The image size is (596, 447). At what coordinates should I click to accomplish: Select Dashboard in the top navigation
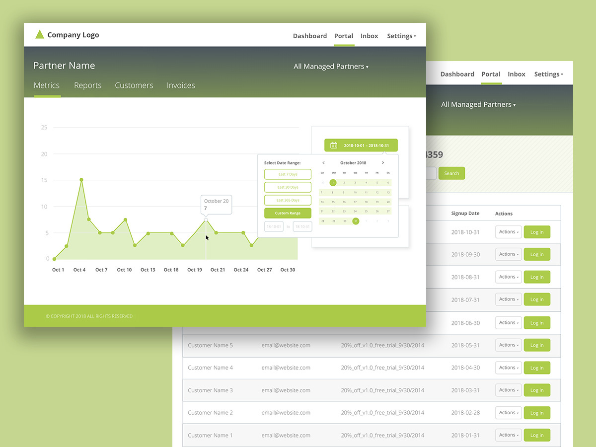pos(310,36)
